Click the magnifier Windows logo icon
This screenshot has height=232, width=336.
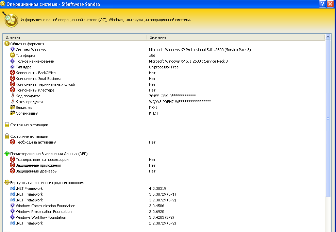click(x=10, y=19)
